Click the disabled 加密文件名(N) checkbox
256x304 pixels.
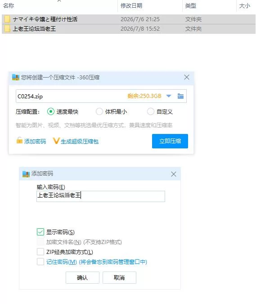point(40,242)
